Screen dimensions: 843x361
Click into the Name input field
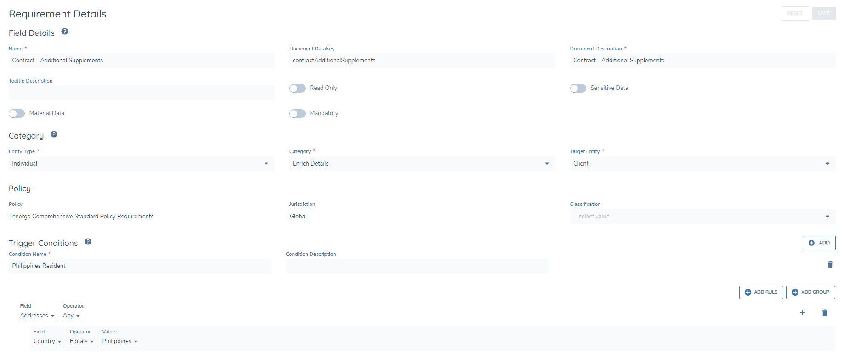(x=141, y=61)
